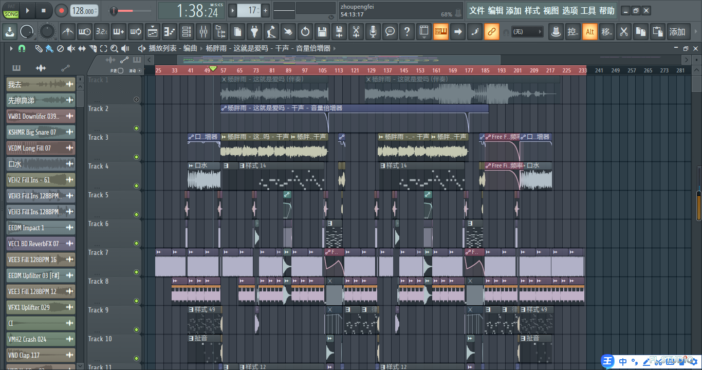Unmute Track 1 with its dark dot
This screenshot has width=702, height=370.
(136, 100)
